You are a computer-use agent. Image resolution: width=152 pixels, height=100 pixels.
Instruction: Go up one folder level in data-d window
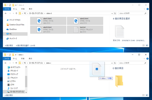click(x=16, y=13)
